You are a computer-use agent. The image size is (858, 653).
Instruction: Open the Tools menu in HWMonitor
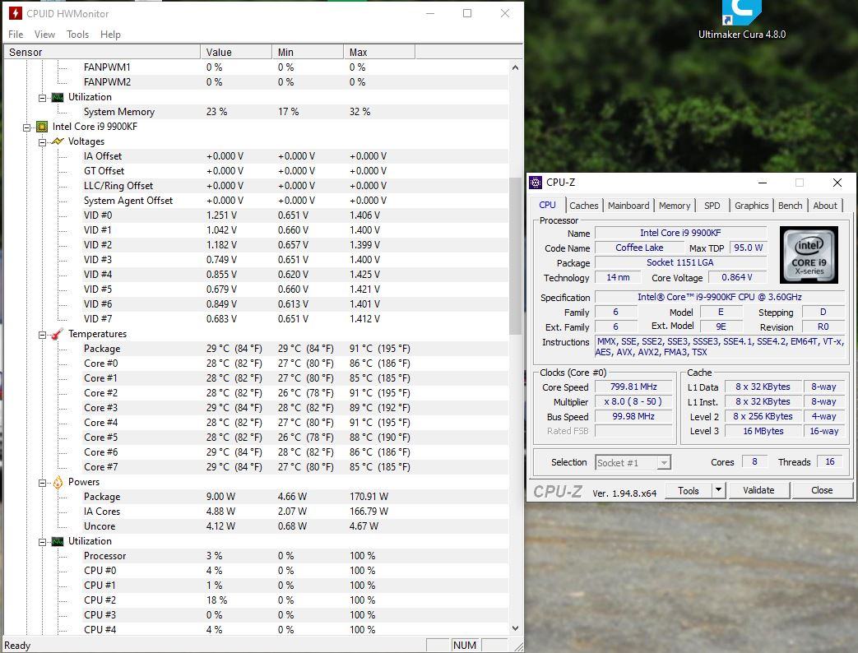77,35
